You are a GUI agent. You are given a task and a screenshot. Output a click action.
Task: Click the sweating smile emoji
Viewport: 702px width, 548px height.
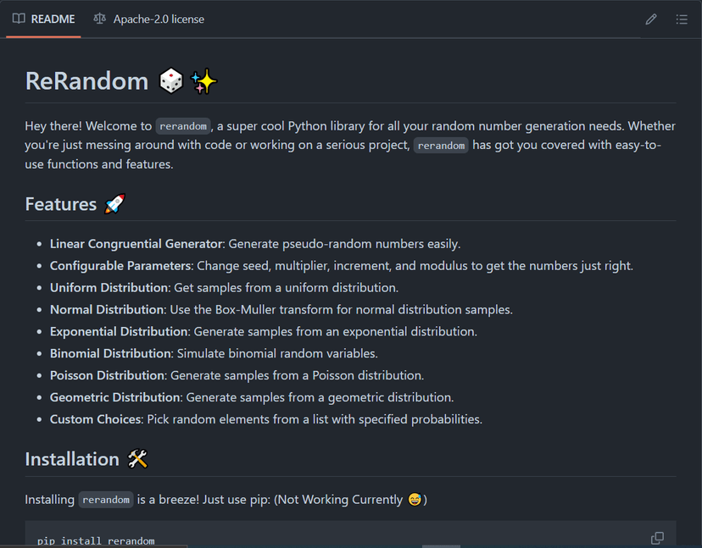pyautogui.click(x=415, y=499)
